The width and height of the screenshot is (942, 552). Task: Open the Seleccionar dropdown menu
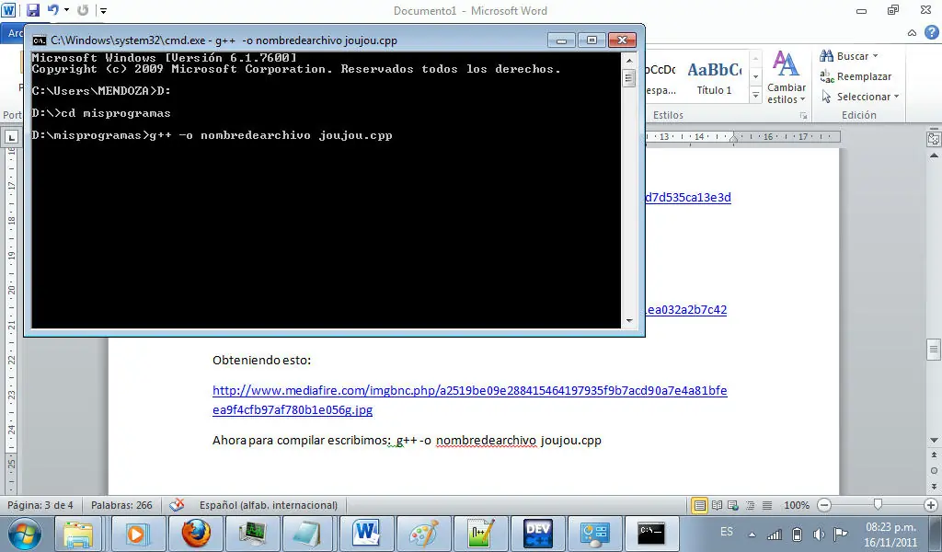coord(860,96)
